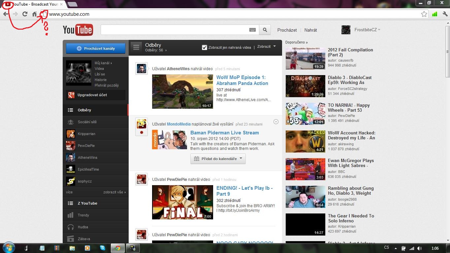Open Libí se in the user menu
The image size is (450, 253).
pos(100,74)
